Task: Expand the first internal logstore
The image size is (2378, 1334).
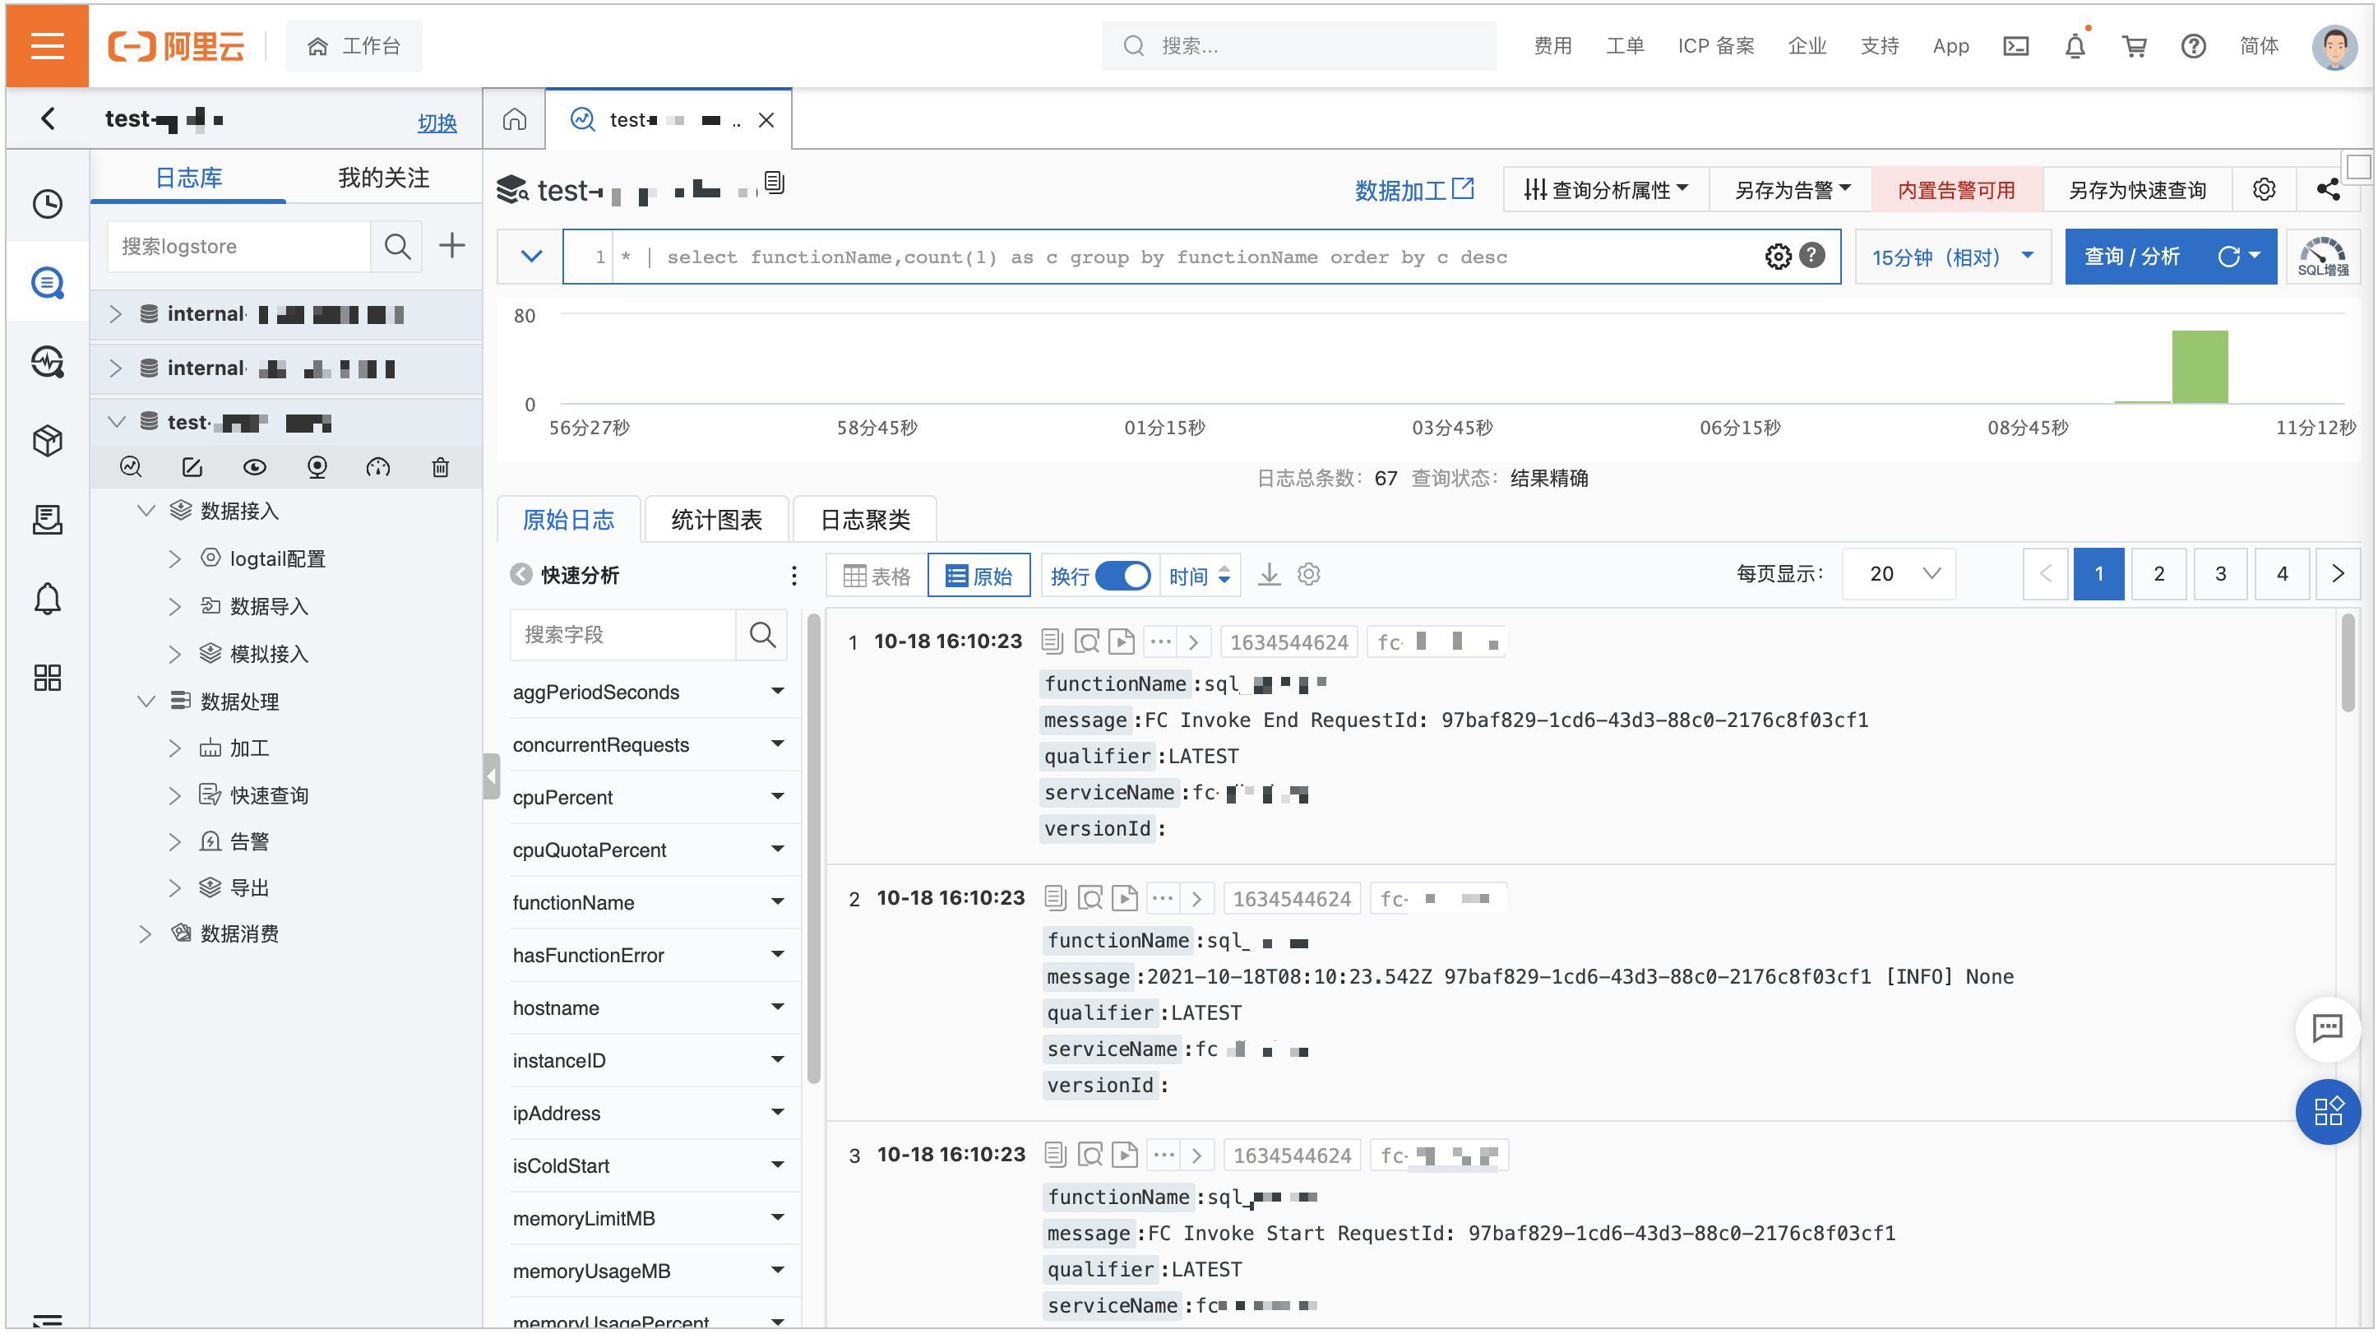Action: coord(115,314)
